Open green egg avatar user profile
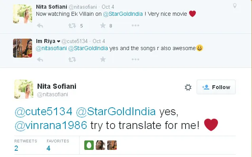 [89, 145]
